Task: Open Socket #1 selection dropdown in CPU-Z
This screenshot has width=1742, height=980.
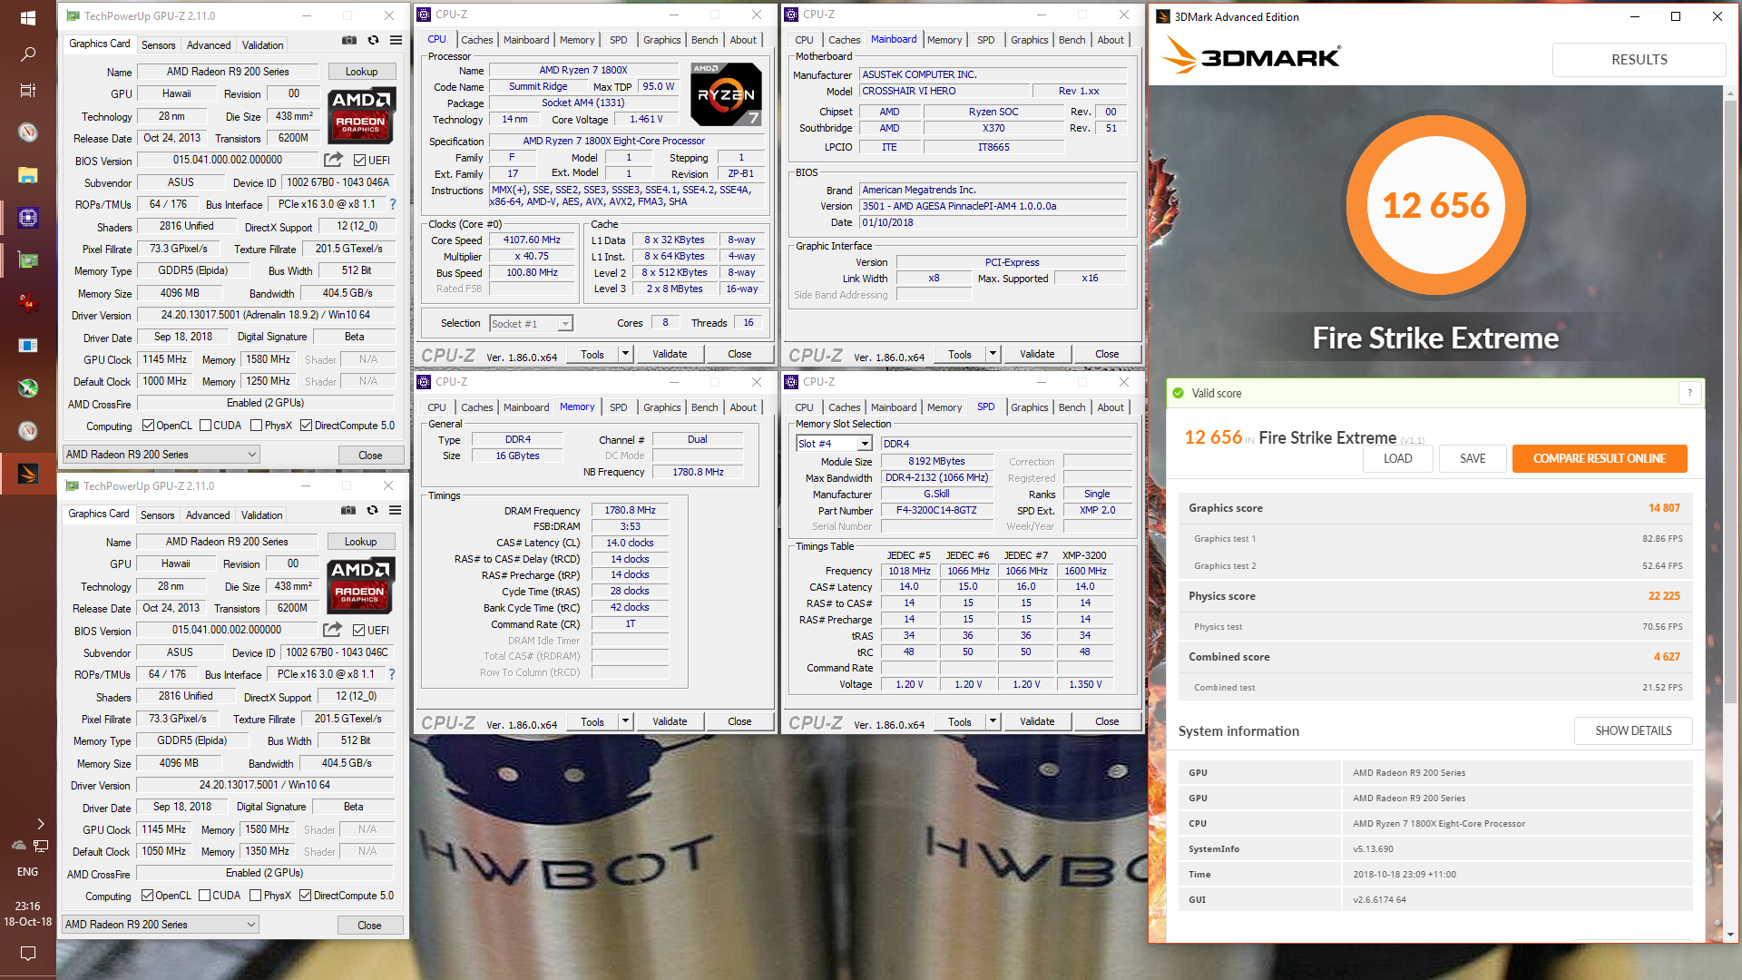Action: coord(531,324)
